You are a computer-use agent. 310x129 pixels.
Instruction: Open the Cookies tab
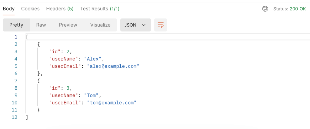[x=30, y=9]
